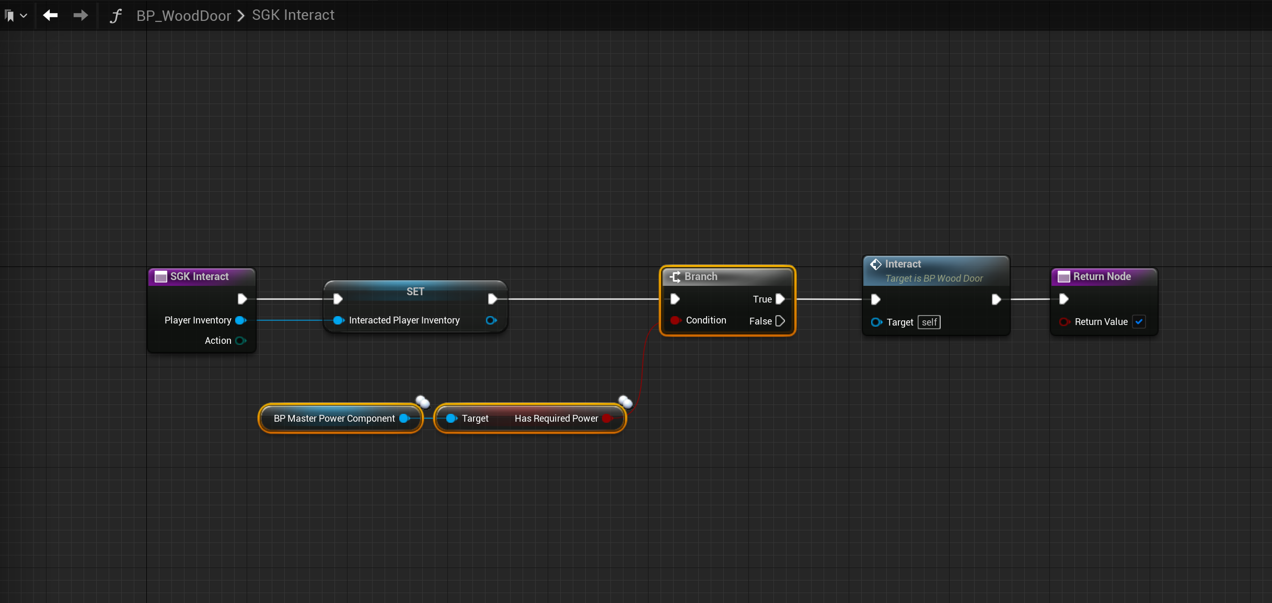The width and height of the screenshot is (1272, 603).
Task: Select the SET node title
Action: tap(415, 292)
